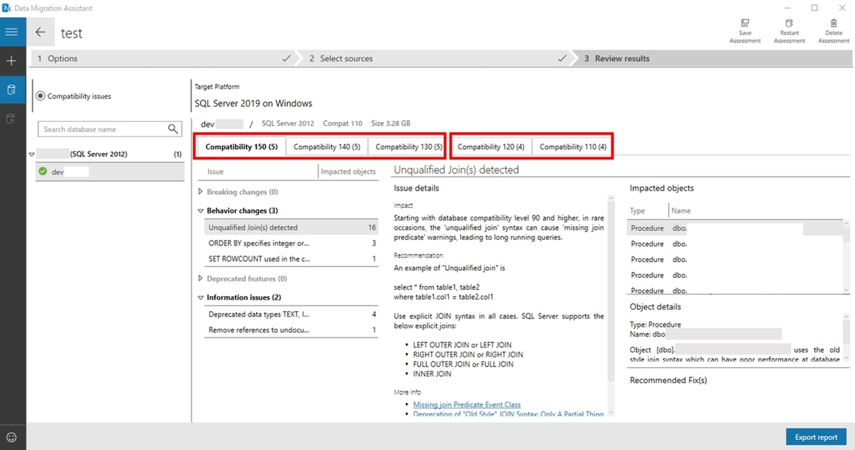The image size is (855, 450).
Task: Click the Object details scrollbar down arrow
Action: tap(846, 359)
